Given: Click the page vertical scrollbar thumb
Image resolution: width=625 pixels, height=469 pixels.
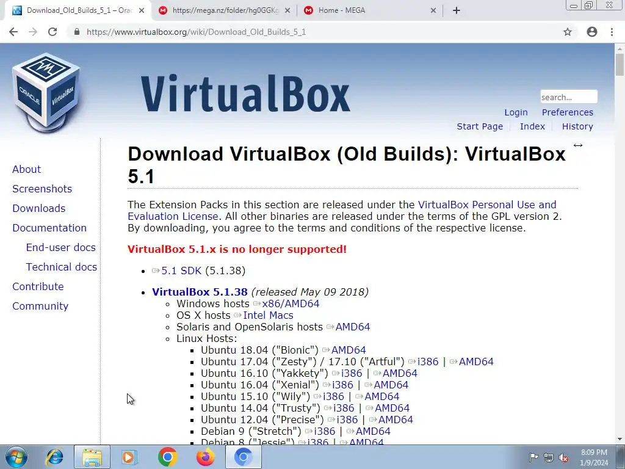Looking at the screenshot, I should coord(620,65).
